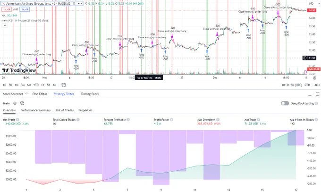Click the Fri 17 Nov '23 date label
This screenshot has height=192, width=321.
click(x=149, y=78)
